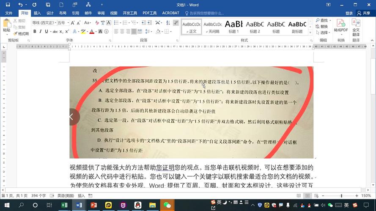Click the Phonetic Guide (wén) icon
The width and height of the screenshot is (376, 211).
[103, 23]
